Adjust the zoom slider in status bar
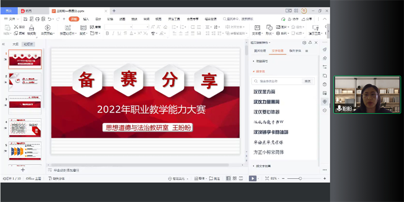Viewport: 404px width, 202px height. click(x=300, y=178)
